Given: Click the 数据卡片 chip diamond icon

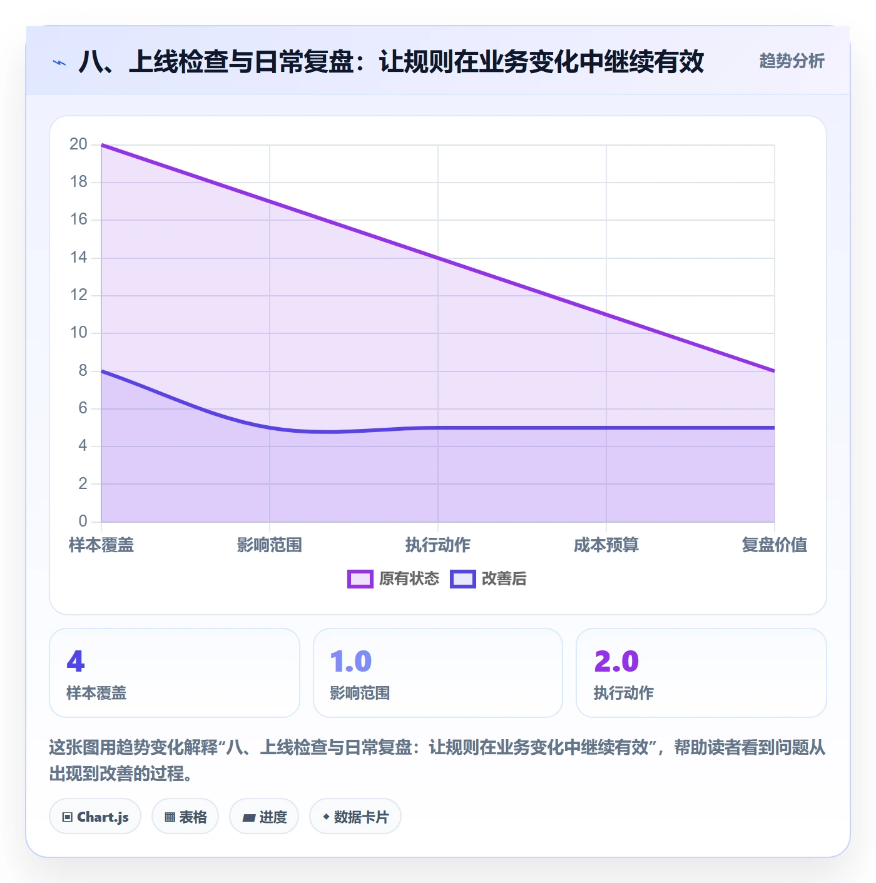Looking at the screenshot, I should pyautogui.click(x=326, y=817).
